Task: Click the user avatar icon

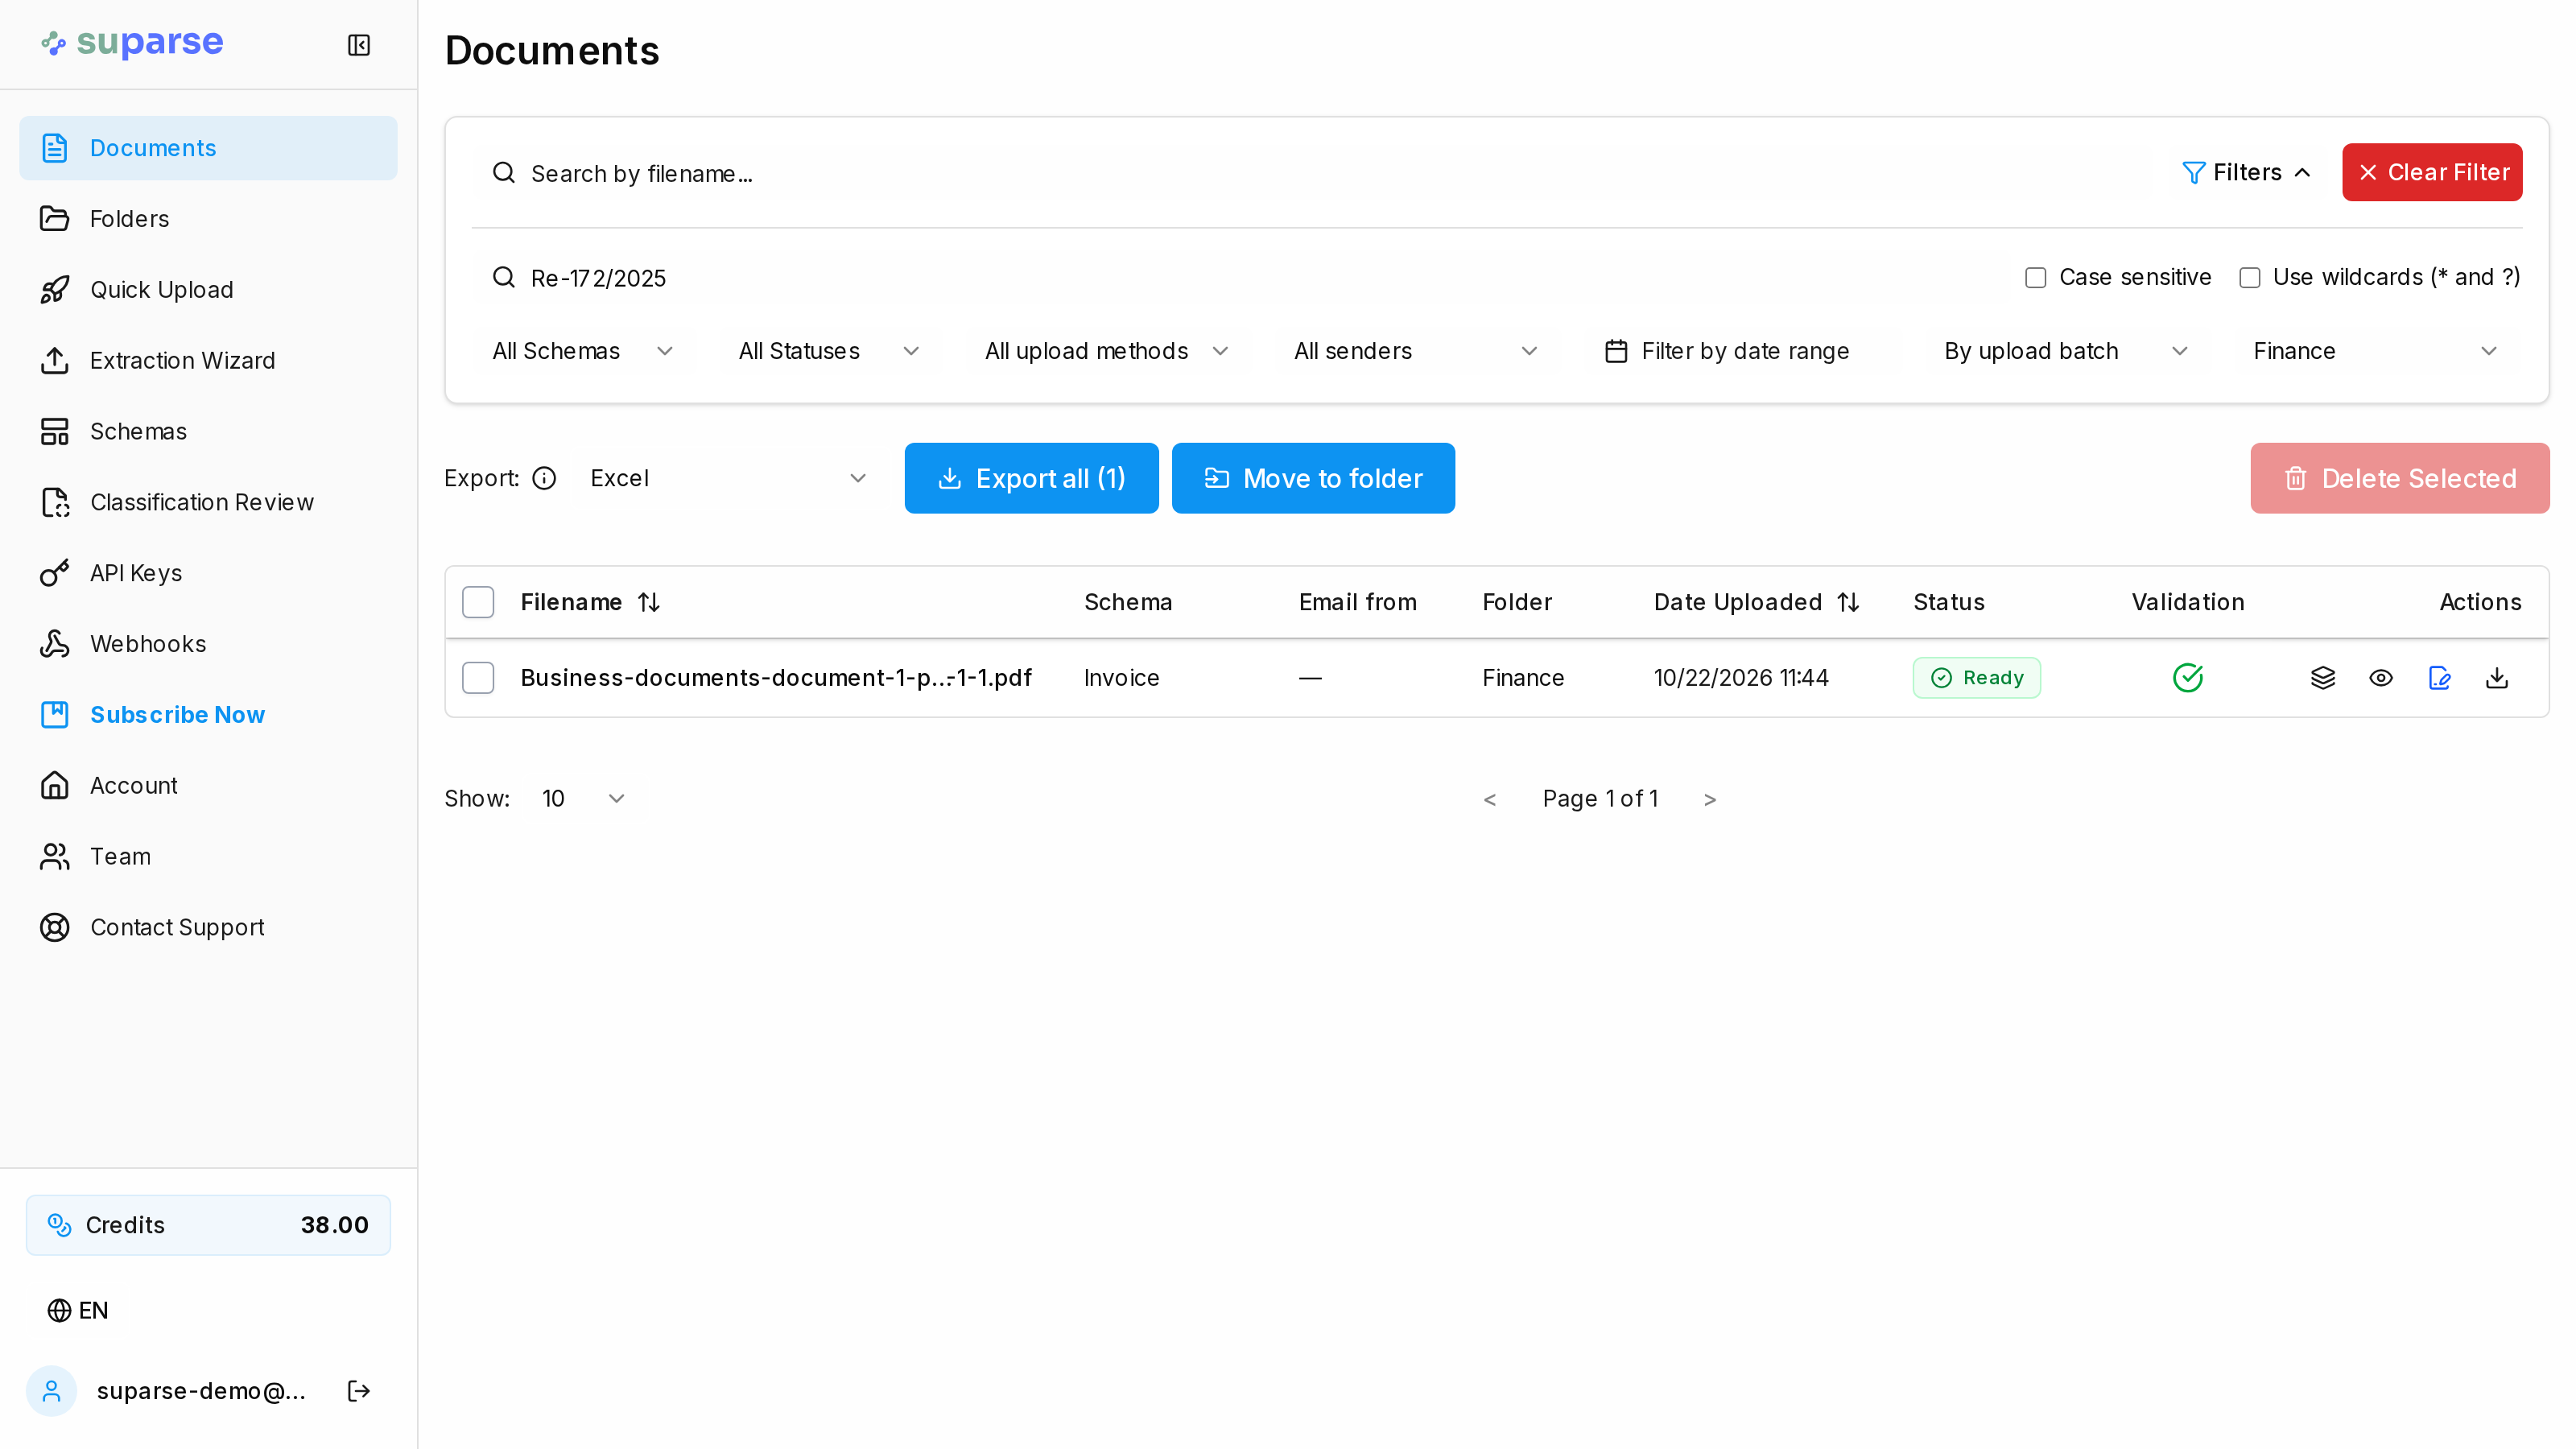Action: 52,1391
